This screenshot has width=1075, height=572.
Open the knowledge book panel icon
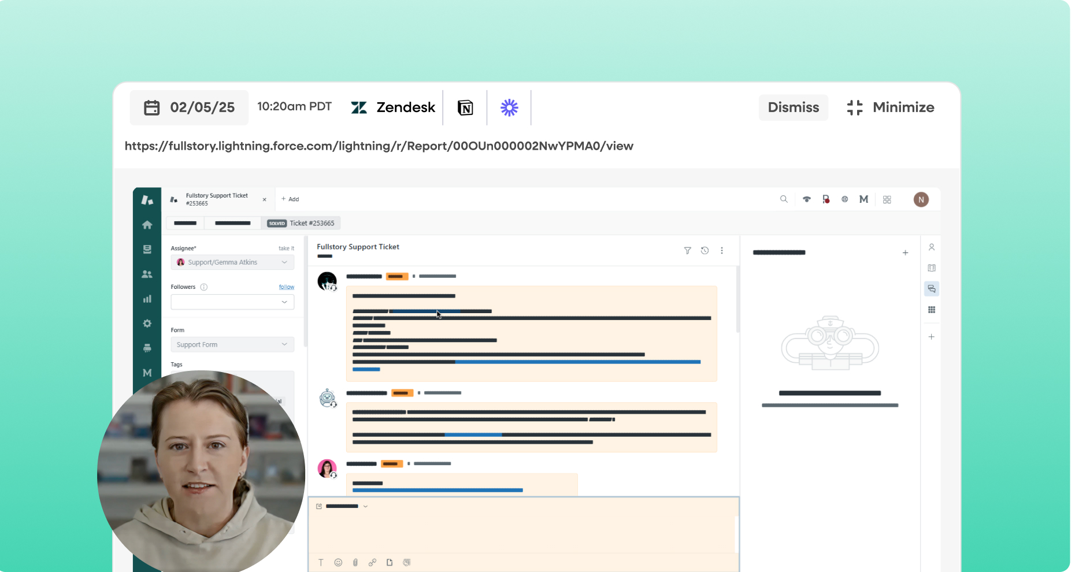932,268
